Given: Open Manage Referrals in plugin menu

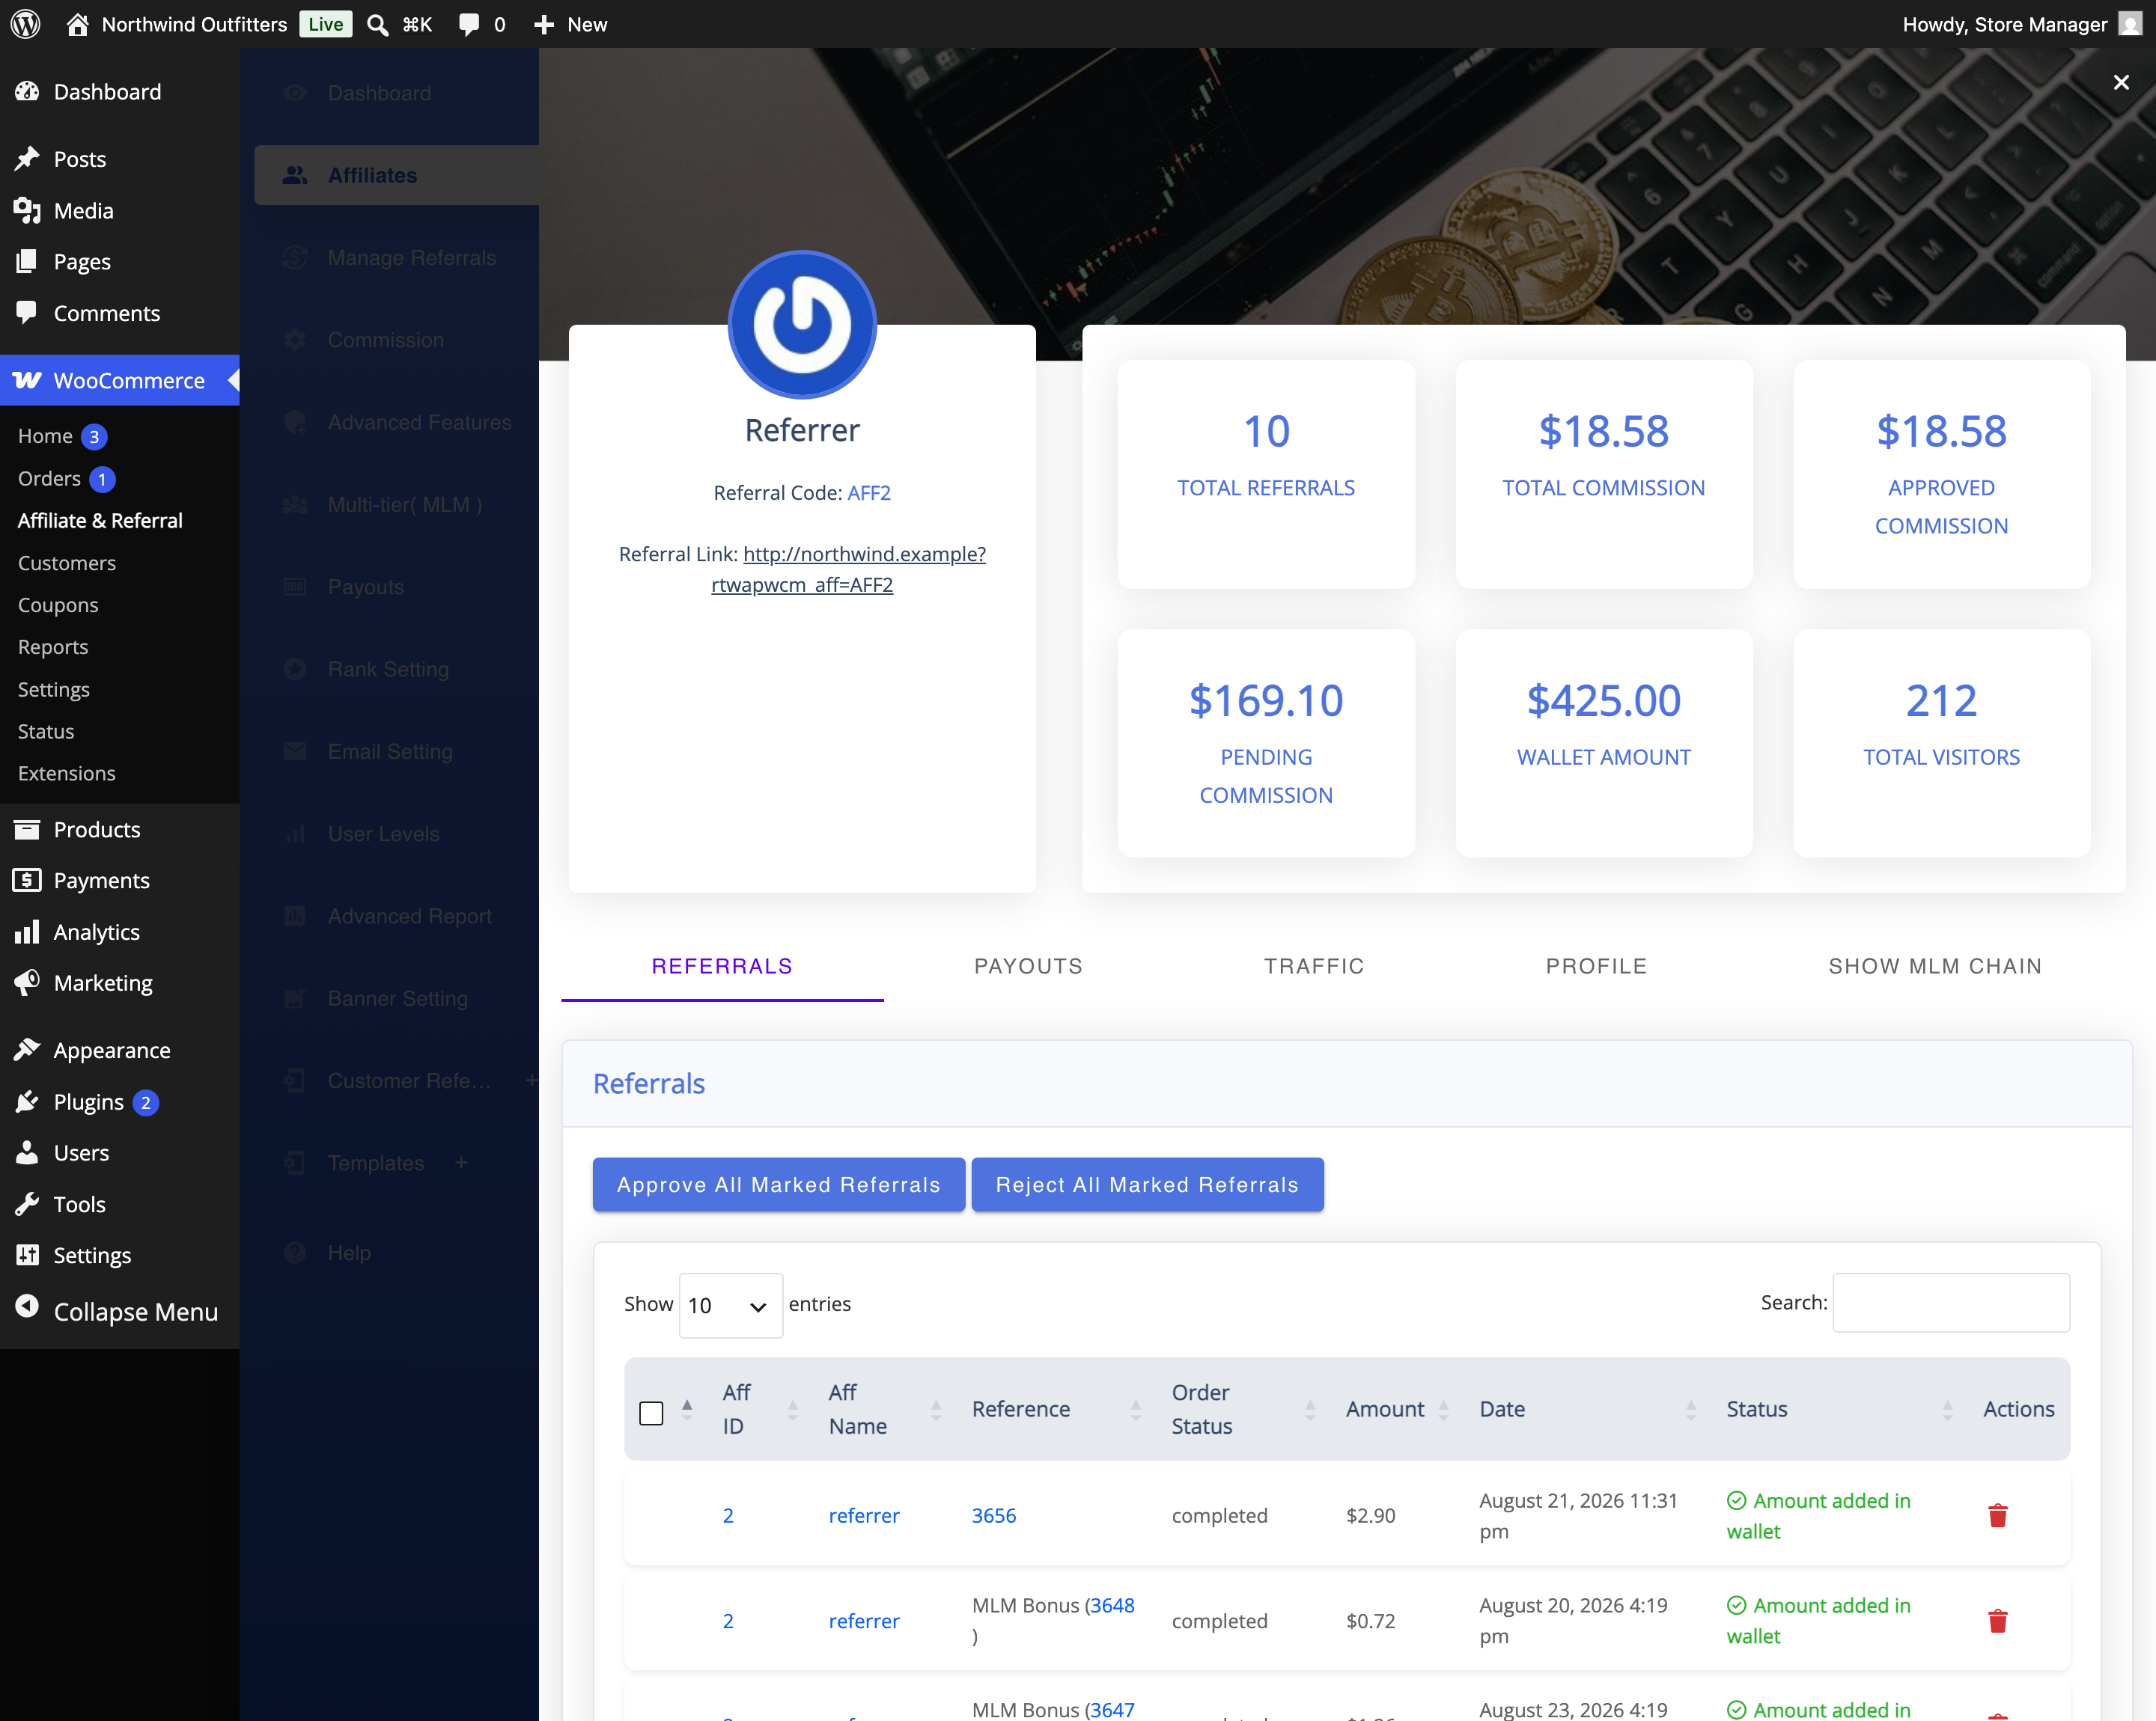Looking at the screenshot, I should 396,258.
